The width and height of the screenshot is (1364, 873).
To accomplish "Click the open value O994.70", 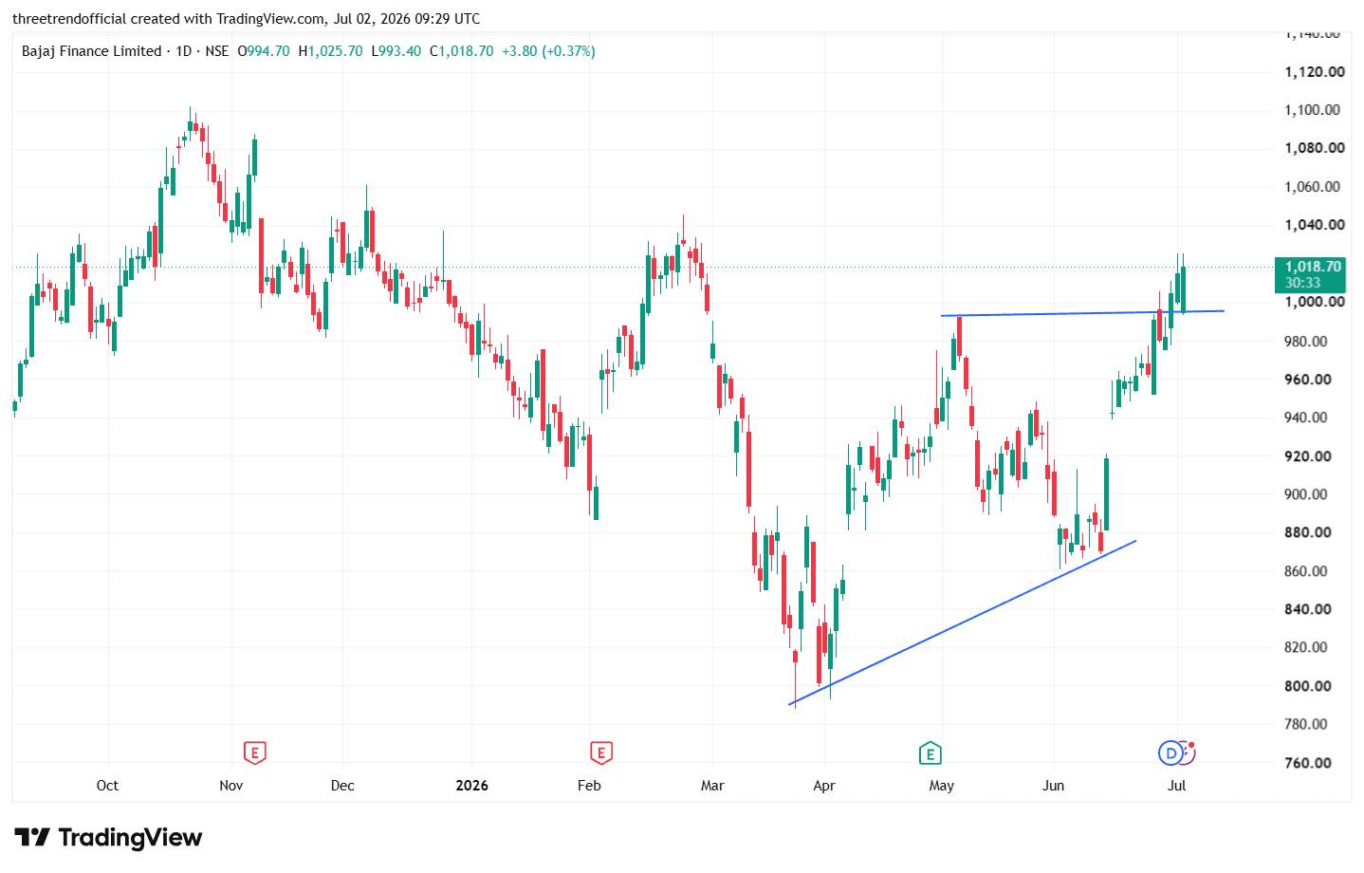I will 264,51.
